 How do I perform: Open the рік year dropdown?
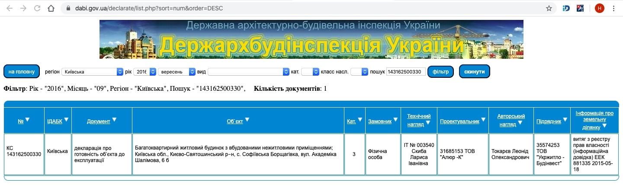click(145, 71)
